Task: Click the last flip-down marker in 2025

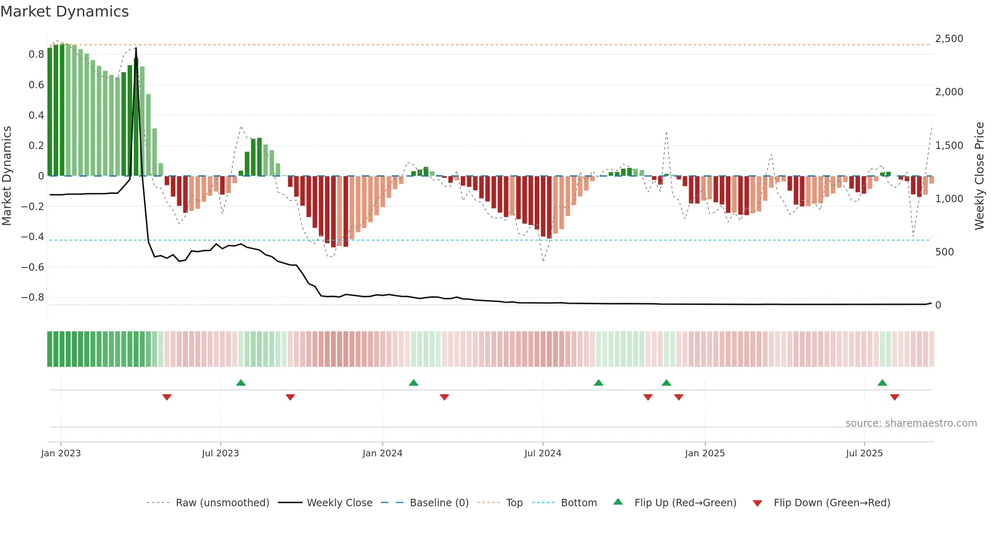Action: point(895,397)
